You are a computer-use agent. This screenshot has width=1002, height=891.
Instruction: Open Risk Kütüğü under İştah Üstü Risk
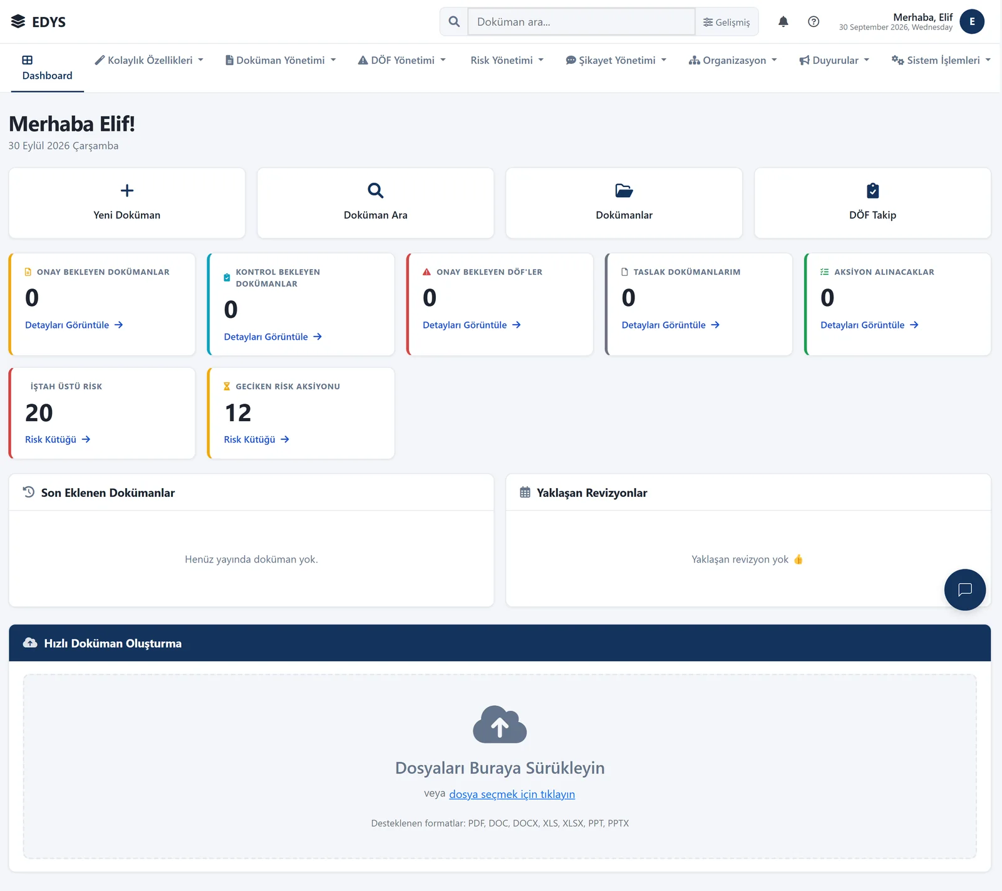click(x=58, y=439)
